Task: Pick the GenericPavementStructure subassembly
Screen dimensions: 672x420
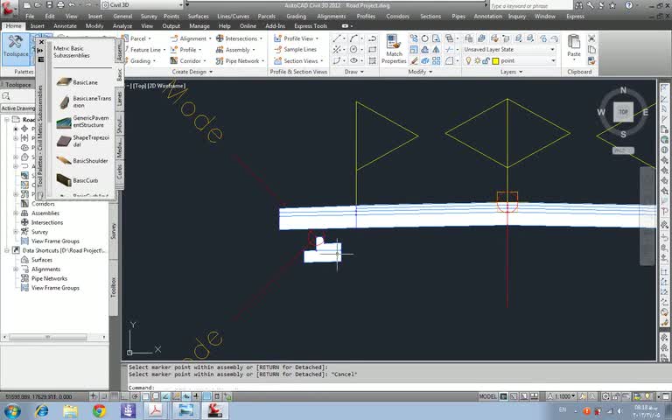Action: coord(83,122)
